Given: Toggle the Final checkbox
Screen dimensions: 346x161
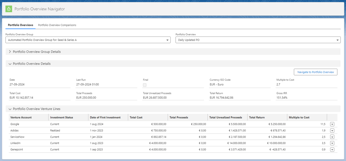Looking at the screenshot, I should 145,85.
